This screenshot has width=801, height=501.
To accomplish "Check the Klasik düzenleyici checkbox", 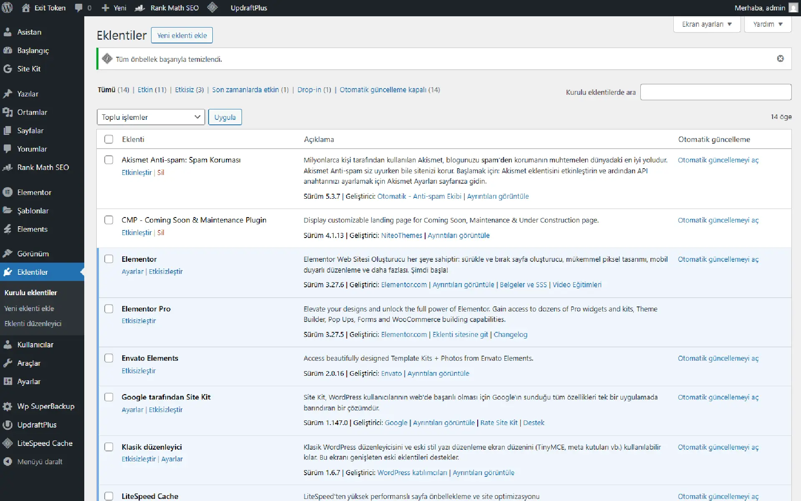I will (108, 447).
